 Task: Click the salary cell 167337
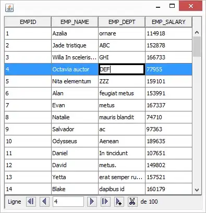168,105
